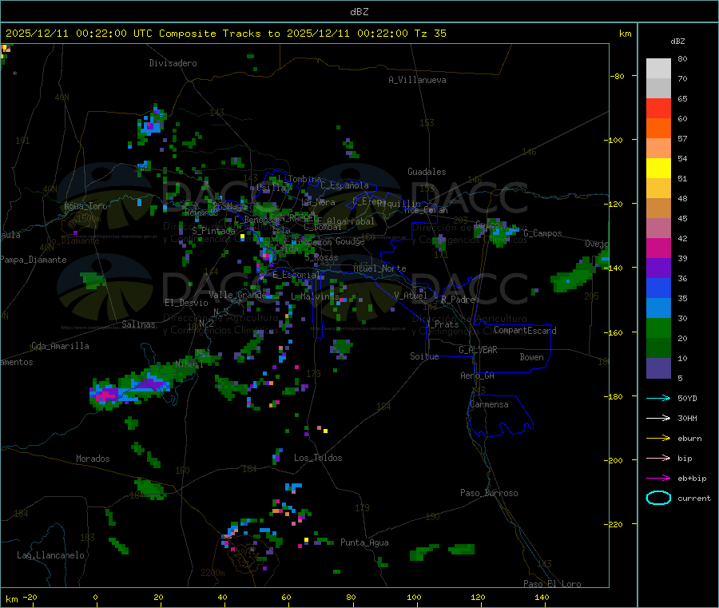Click the L_Malvinas map label

[315, 297]
